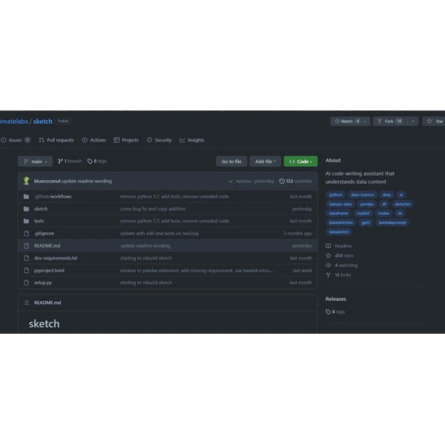Open the Add file dropdown
This screenshot has height=445, width=445.
pos(266,161)
